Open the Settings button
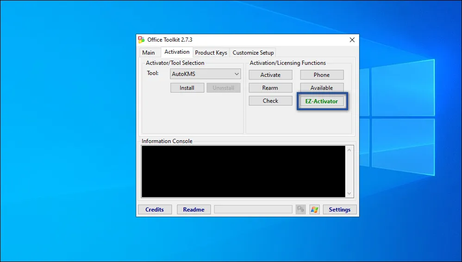The height and width of the screenshot is (262, 462). click(340, 210)
